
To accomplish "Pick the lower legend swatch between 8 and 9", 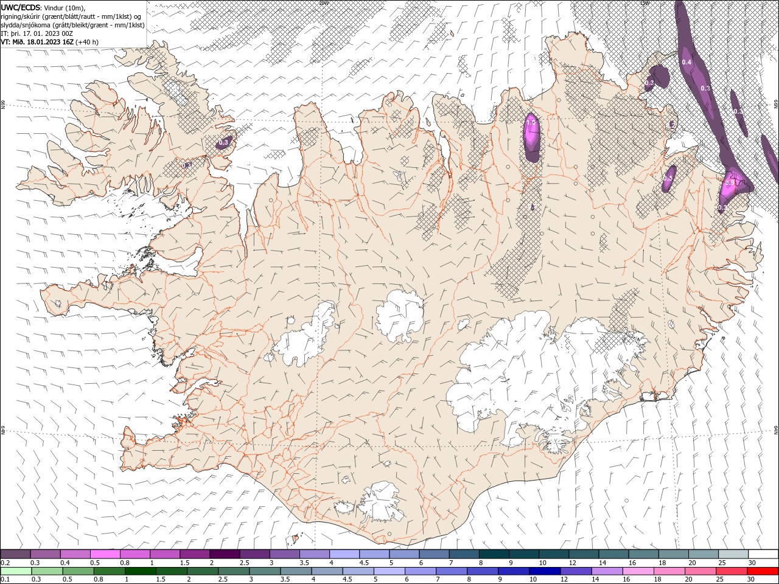I will 483,571.
